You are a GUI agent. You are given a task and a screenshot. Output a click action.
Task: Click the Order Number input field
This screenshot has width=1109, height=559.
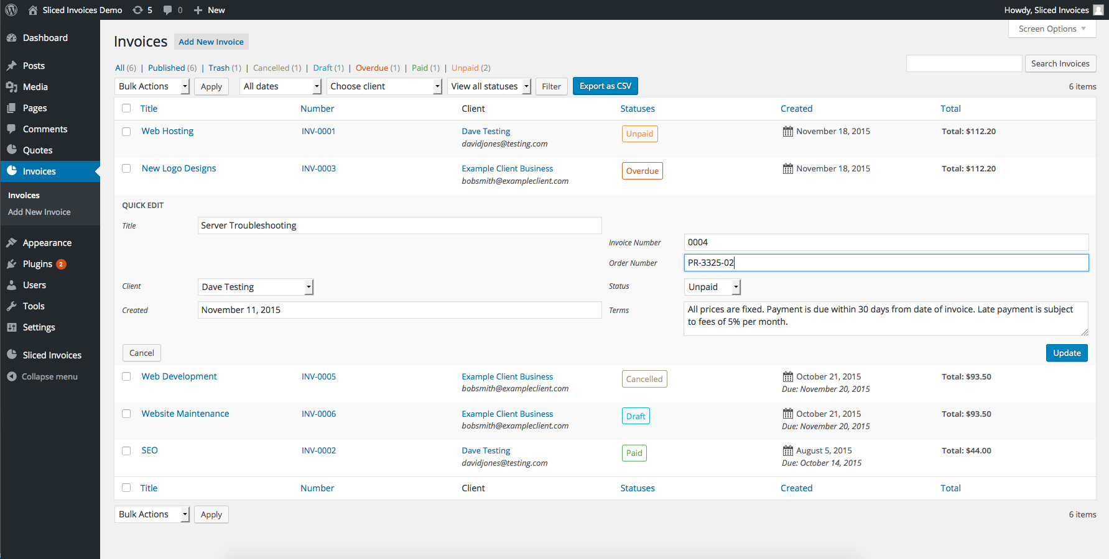pos(886,263)
